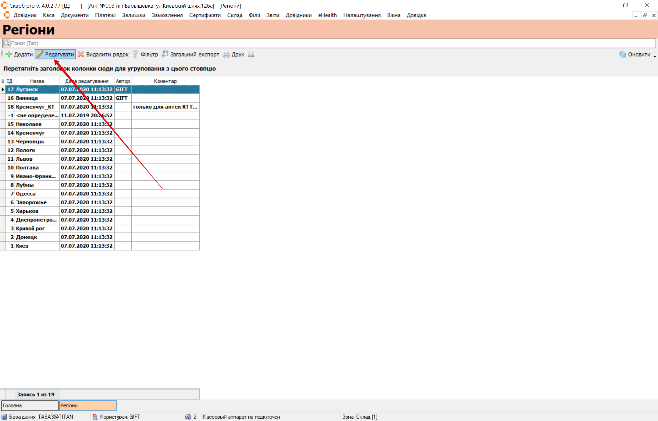The height and width of the screenshot is (421, 658).
Task: Sort by the Дата редагування column header
Action: tap(87, 81)
